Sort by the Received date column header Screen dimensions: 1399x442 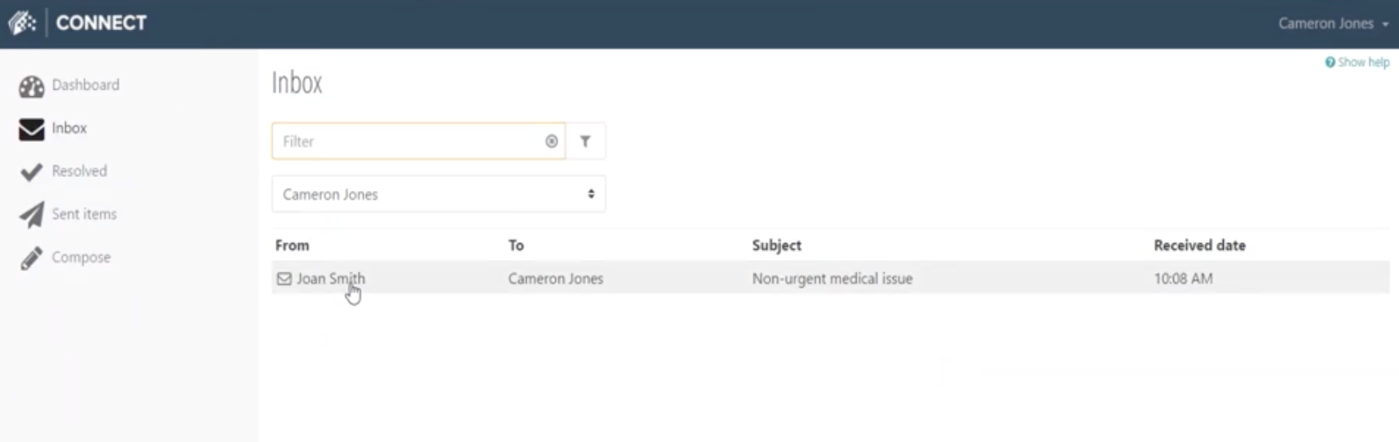[1199, 245]
